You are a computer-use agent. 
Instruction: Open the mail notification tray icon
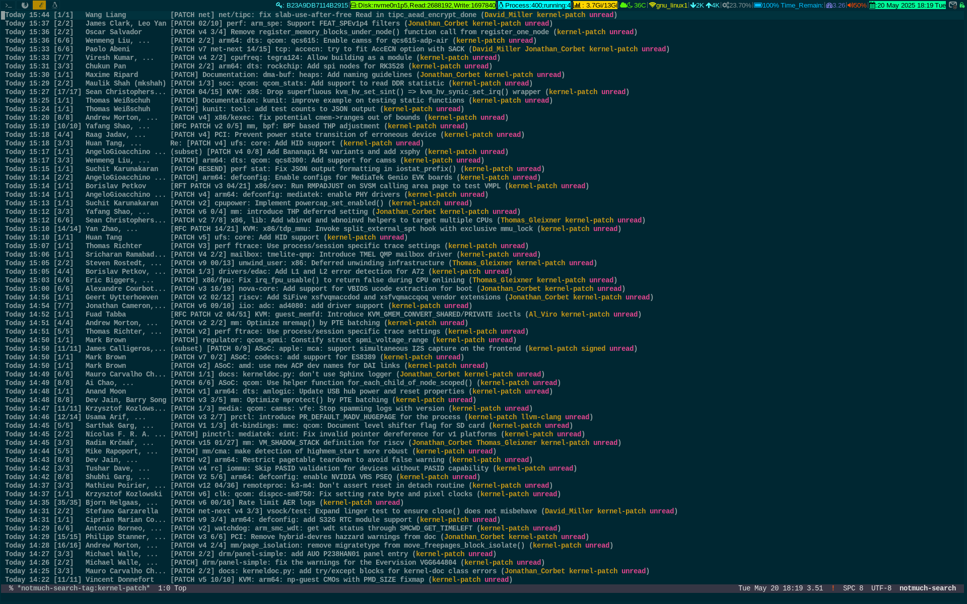tap(953, 5)
